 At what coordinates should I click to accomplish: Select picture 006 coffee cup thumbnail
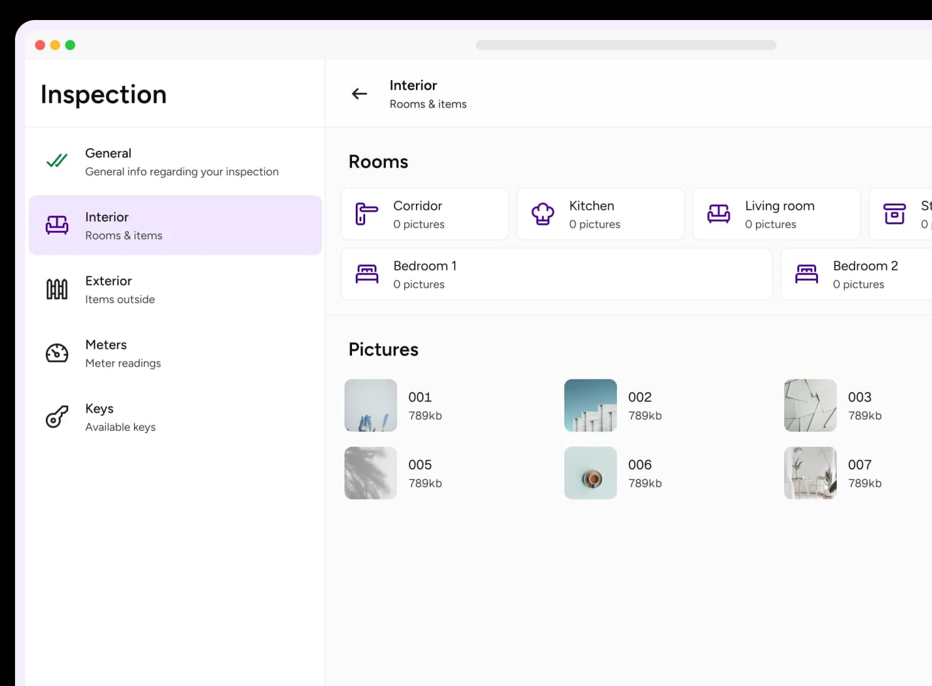[590, 473]
